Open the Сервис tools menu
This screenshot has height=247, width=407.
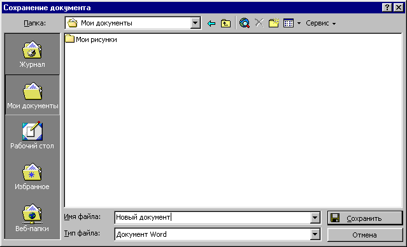320,24
